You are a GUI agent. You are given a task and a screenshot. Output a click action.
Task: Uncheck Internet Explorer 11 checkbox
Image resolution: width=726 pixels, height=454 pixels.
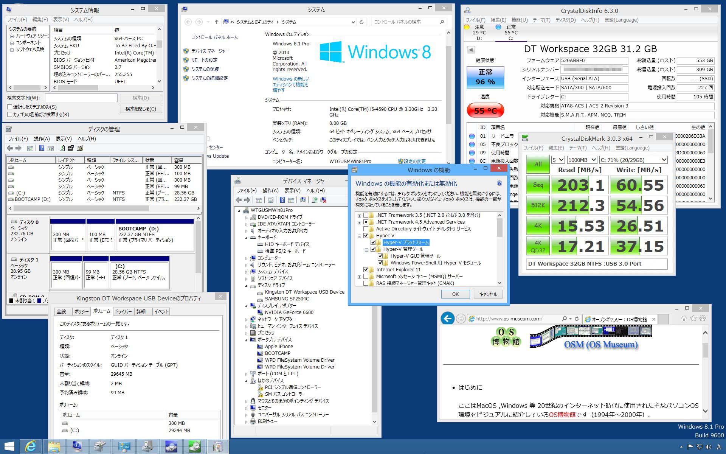click(x=366, y=270)
